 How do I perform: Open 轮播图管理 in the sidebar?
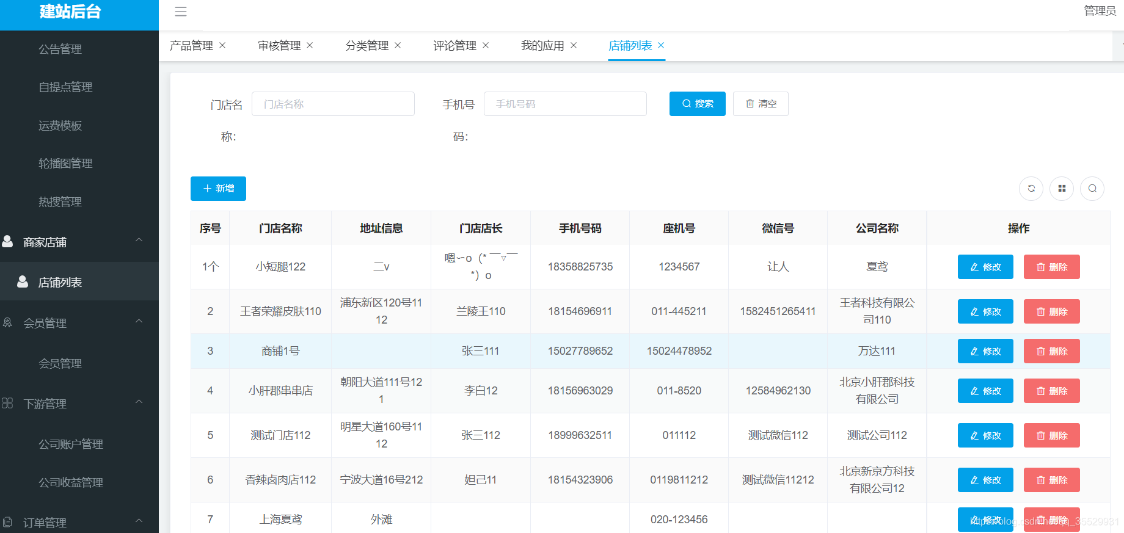pos(65,164)
